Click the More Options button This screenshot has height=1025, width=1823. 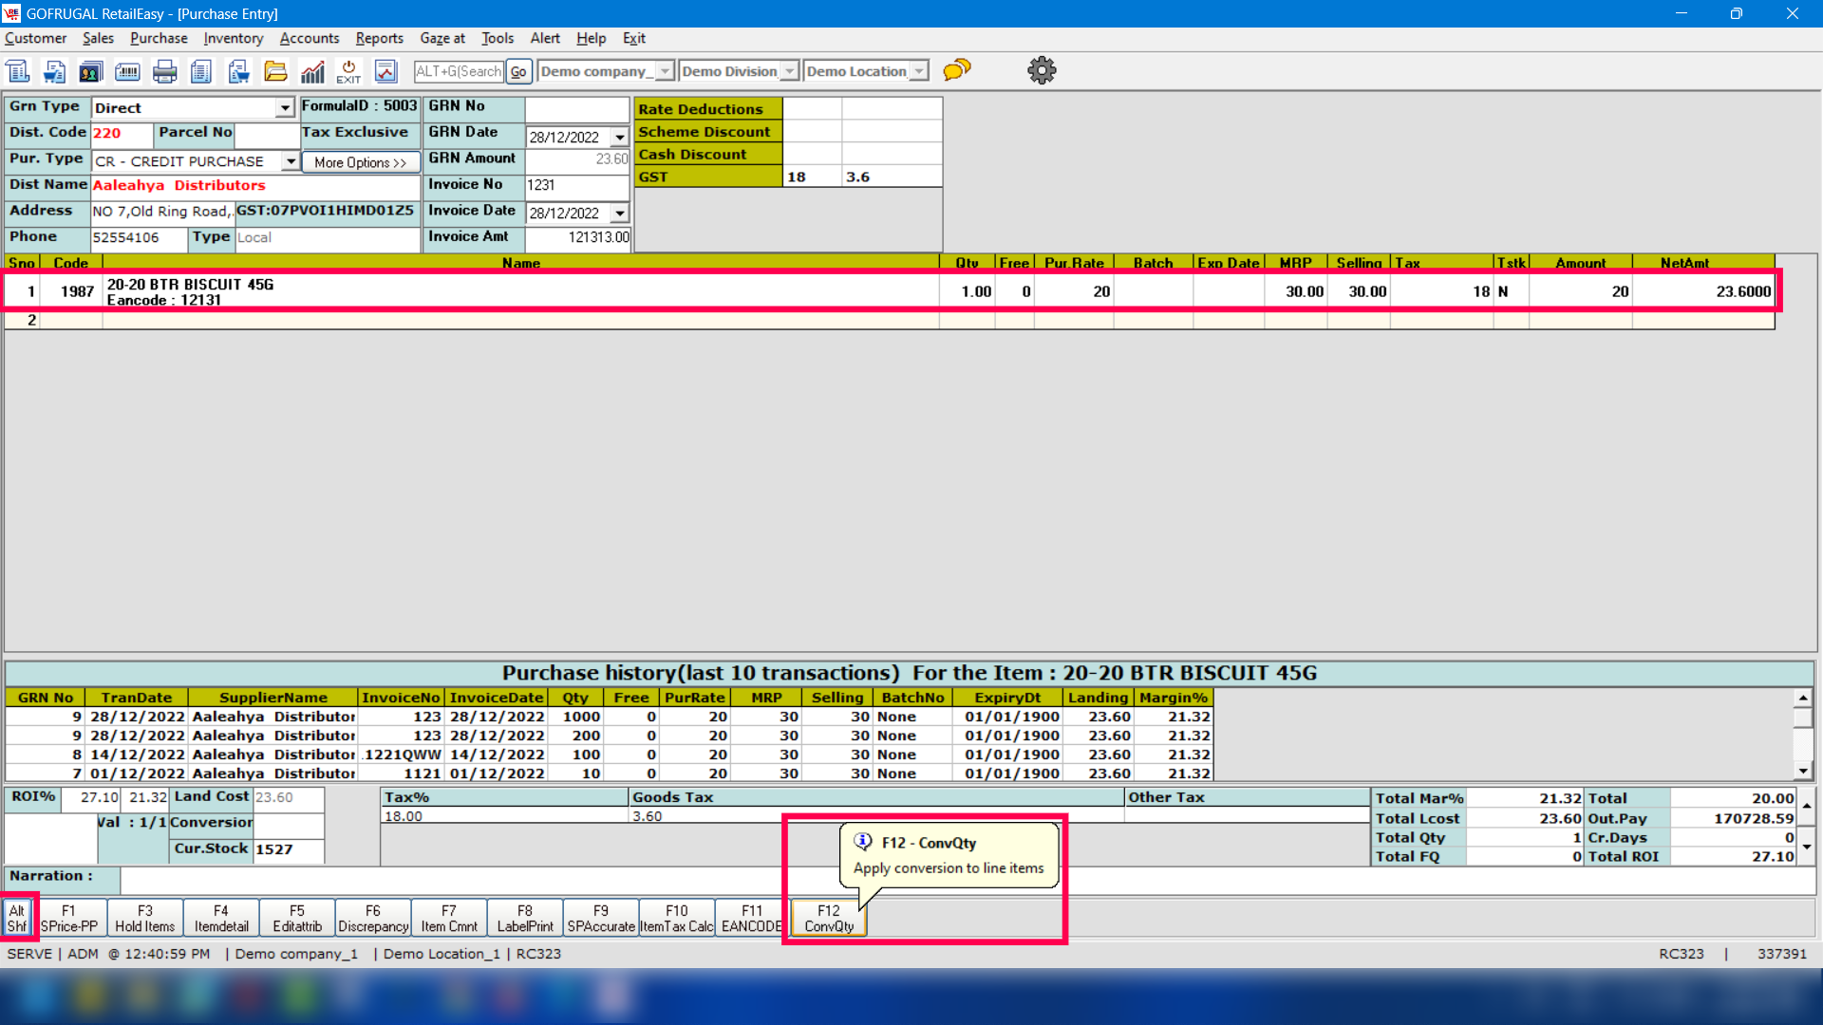click(360, 162)
